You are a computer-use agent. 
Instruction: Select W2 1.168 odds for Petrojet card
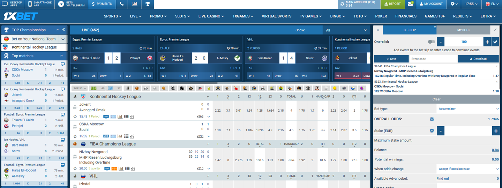(138, 76)
